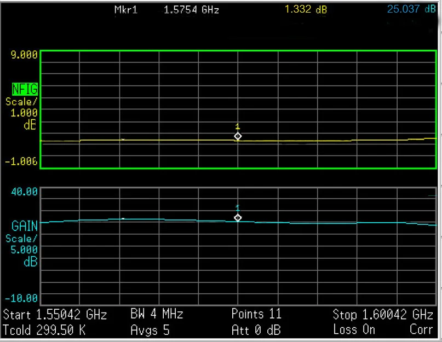442x342 pixels.
Task: Click marker 1 diamond on noise figure trace
Action: (238, 136)
